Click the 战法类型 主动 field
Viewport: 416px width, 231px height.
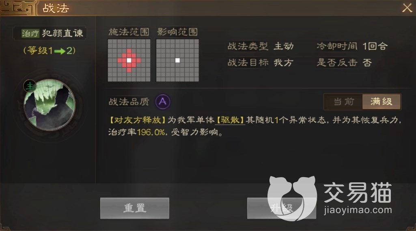[261, 46]
